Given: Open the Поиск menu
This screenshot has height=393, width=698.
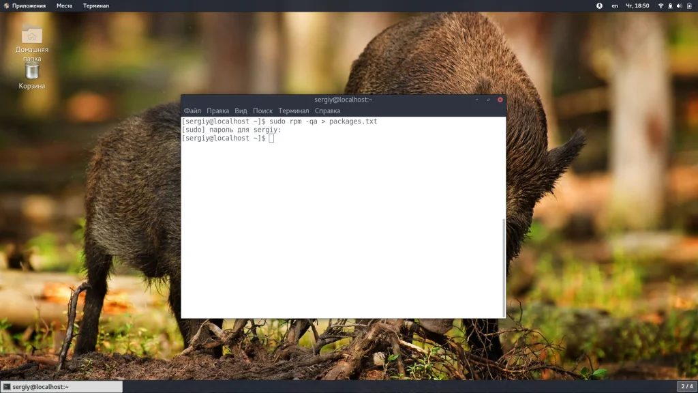Looking at the screenshot, I should (x=262, y=111).
